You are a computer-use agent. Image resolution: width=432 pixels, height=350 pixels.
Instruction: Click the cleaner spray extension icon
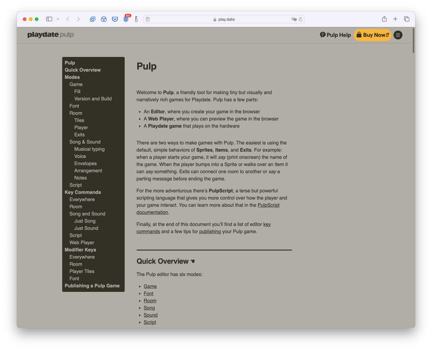[136, 19]
